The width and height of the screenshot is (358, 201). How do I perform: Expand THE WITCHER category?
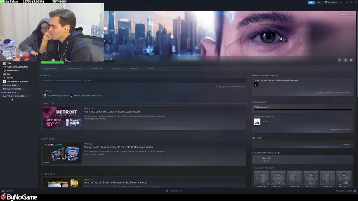click(10, 92)
